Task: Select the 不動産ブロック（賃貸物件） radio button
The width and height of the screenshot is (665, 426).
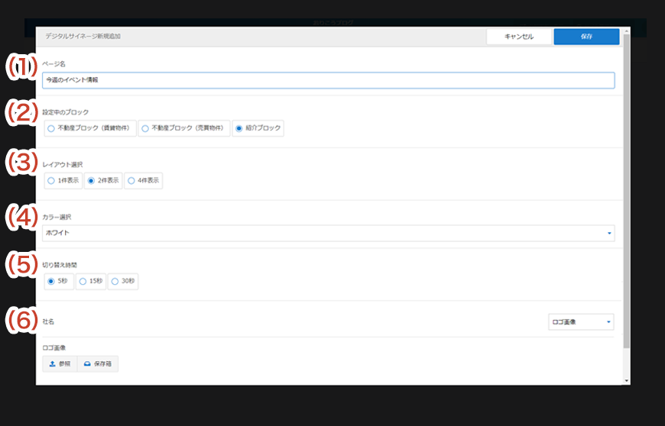Action: click(51, 128)
